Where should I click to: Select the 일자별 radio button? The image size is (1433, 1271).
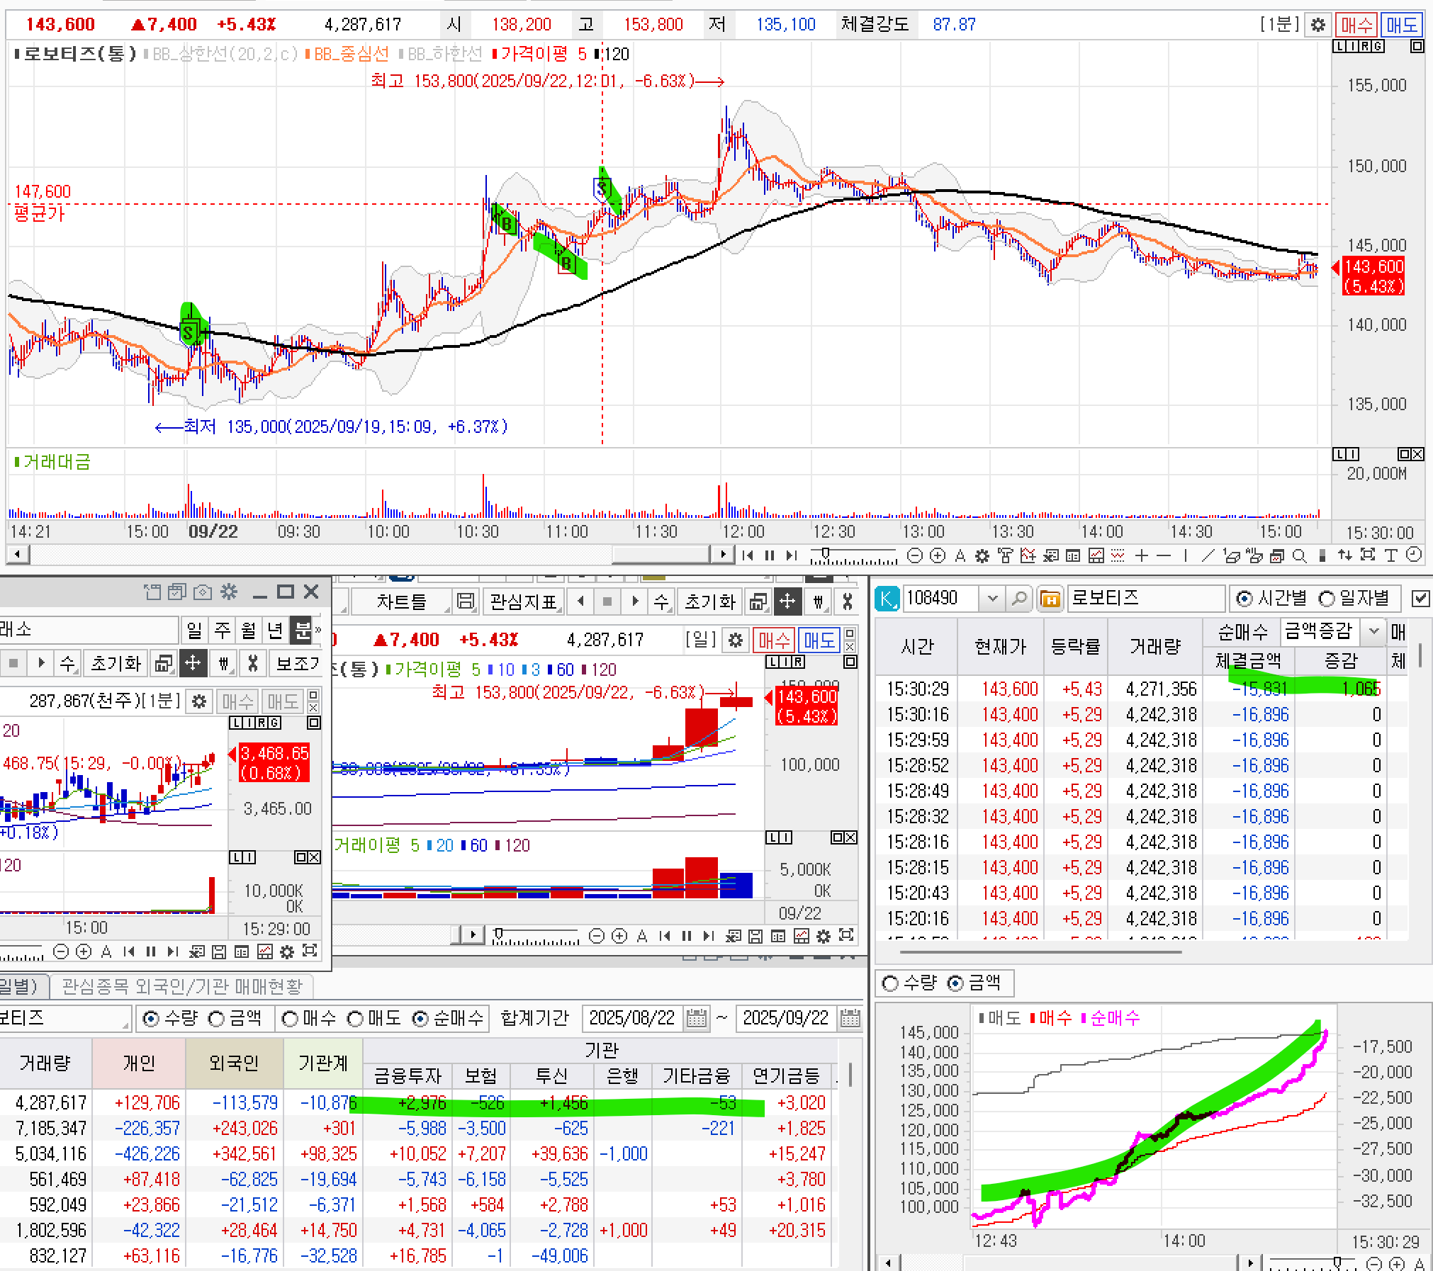1327,599
